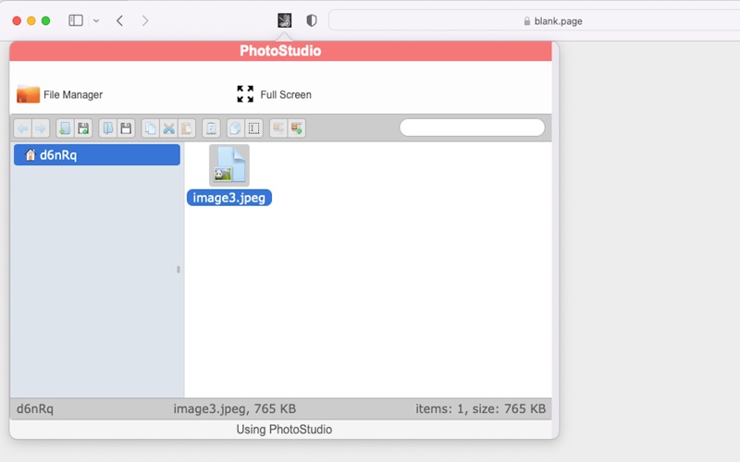Image resolution: width=740 pixels, height=462 pixels.
Task: Click the copy icon in toolbar
Action: pos(151,128)
